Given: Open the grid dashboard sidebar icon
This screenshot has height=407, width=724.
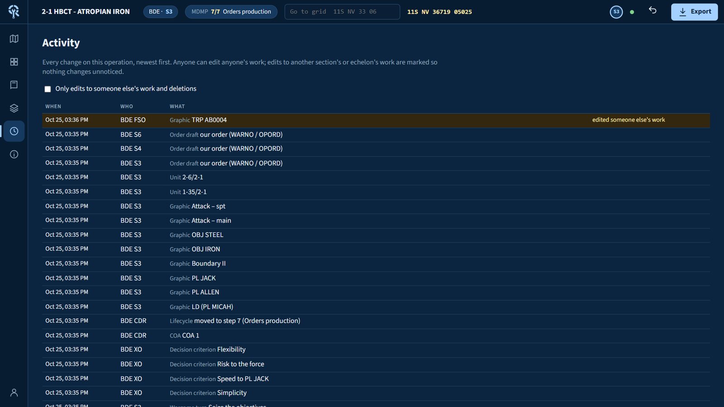Looking at the screenshot, I should click(x=14, y=62).
